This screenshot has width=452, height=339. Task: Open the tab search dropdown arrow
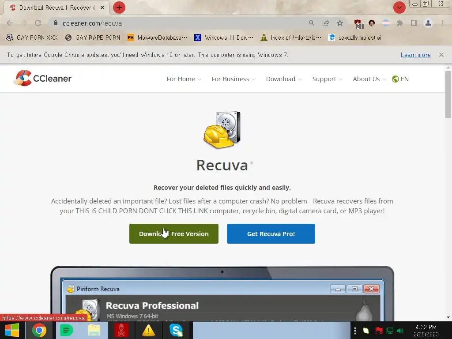point(399,8)
